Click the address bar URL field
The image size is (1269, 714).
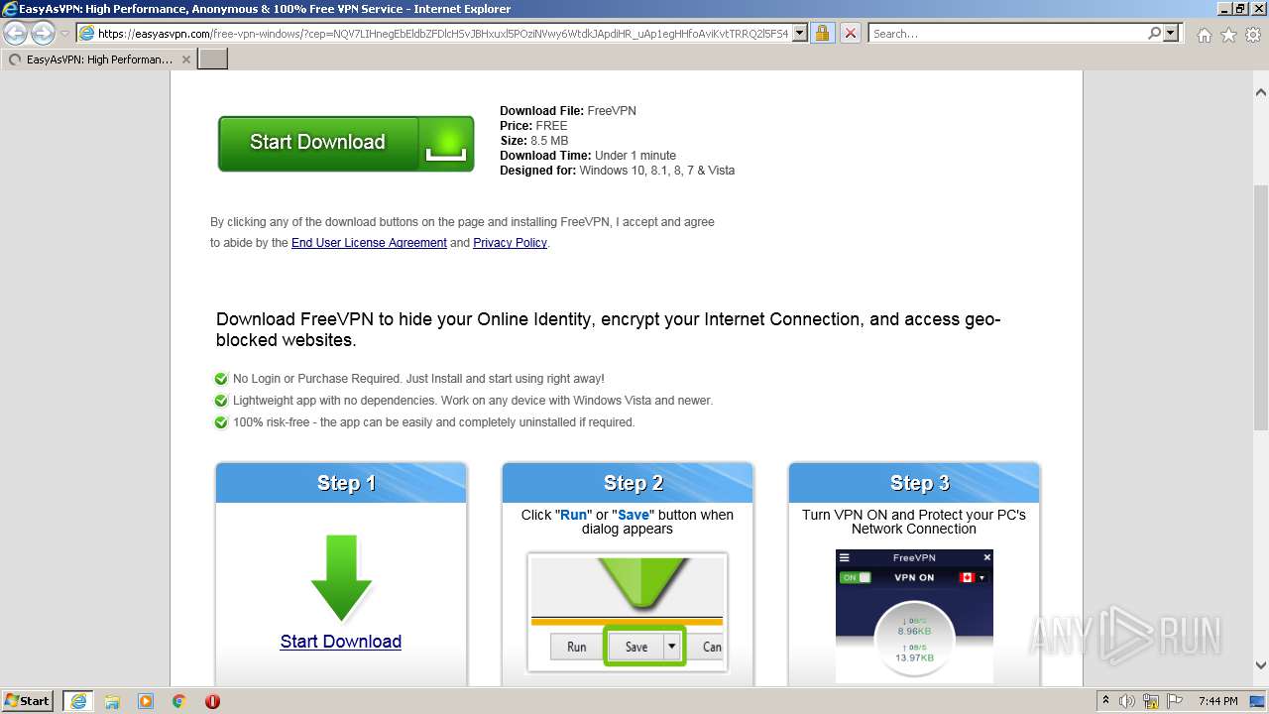442,33
